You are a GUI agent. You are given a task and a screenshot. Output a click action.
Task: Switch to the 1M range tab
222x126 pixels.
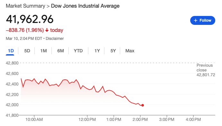coord(43,51)
